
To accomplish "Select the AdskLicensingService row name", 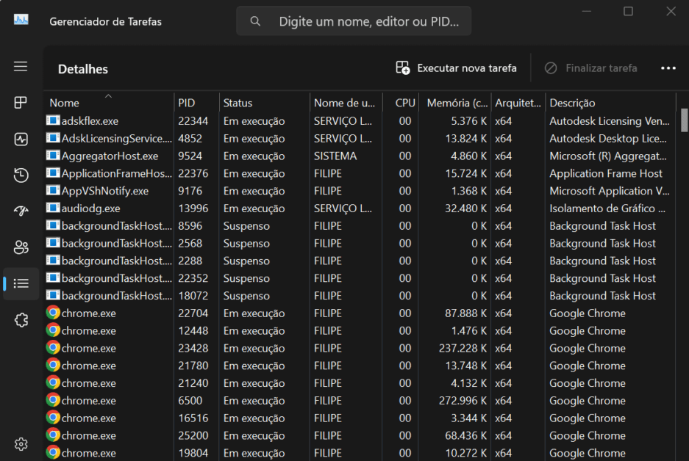I will point(116,139).
